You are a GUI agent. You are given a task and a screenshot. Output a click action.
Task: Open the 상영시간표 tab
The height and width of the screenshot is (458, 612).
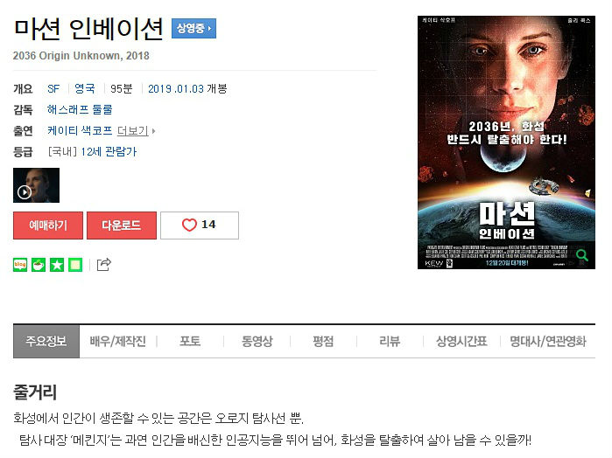(x=461, y=342)
